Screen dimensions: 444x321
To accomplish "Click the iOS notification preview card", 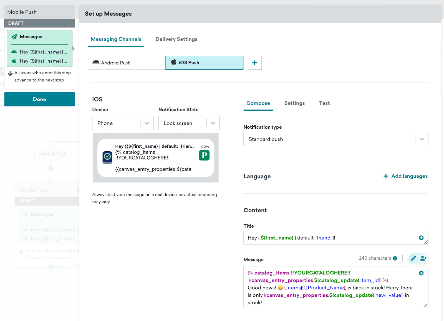I will click(x=156, y=158).
